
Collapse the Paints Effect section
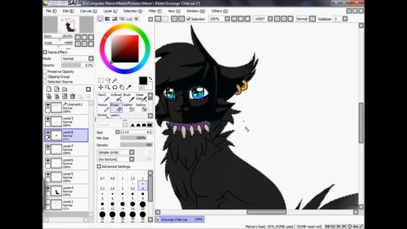45,52
